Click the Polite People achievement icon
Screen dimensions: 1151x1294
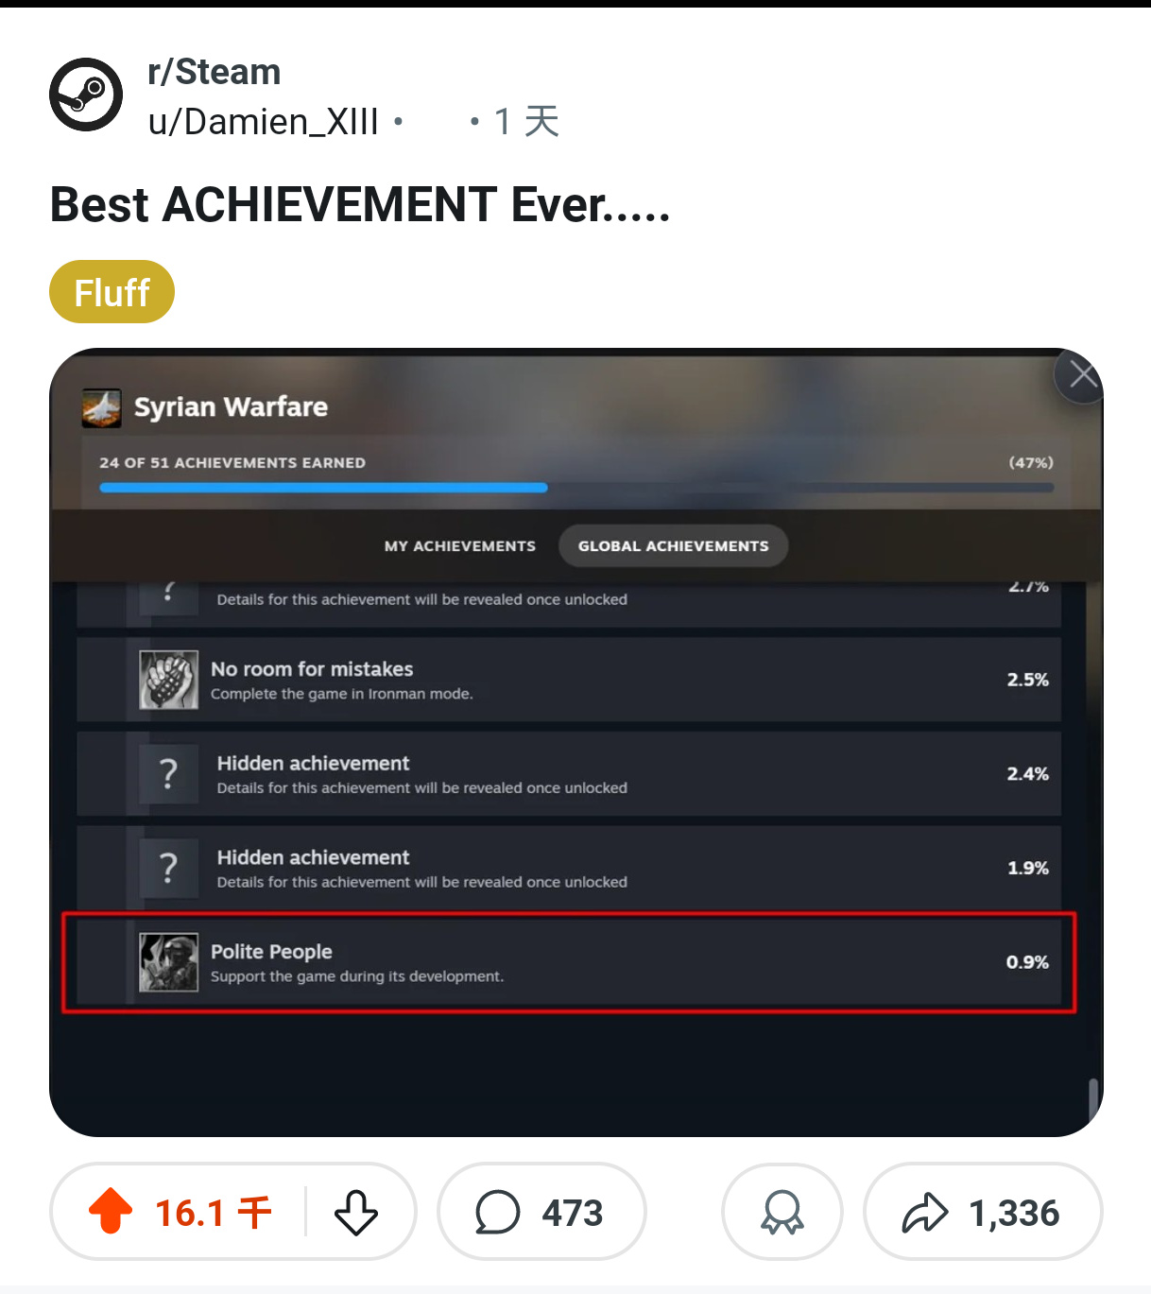169,962
